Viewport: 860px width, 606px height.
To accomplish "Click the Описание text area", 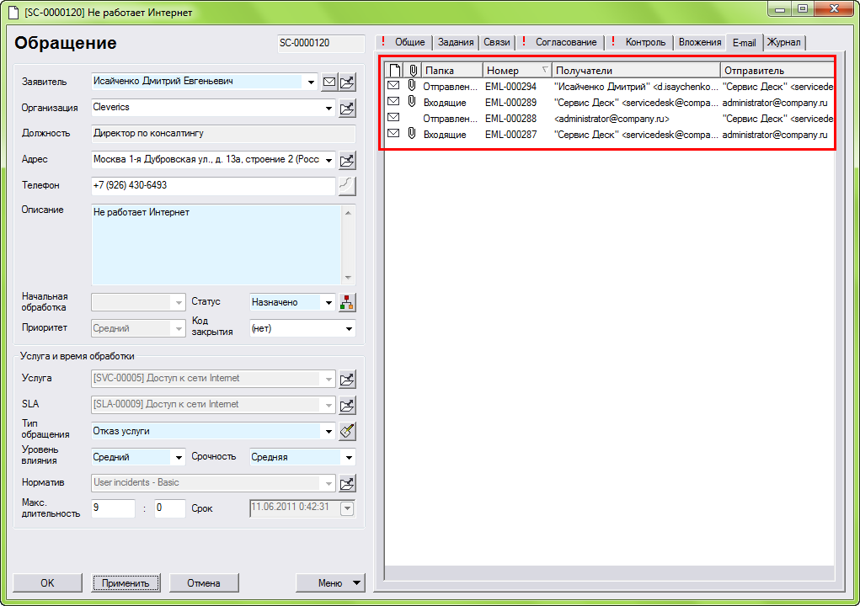I will click(216, 244).
